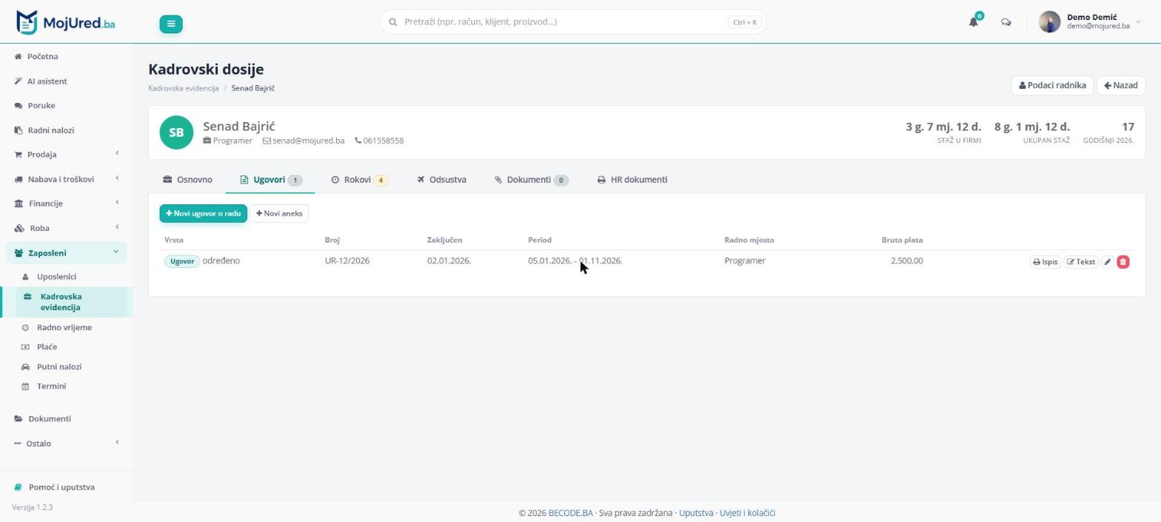Expand the Financije menu
Viewport: 1161px width, 522px height.
pos(67,203)
